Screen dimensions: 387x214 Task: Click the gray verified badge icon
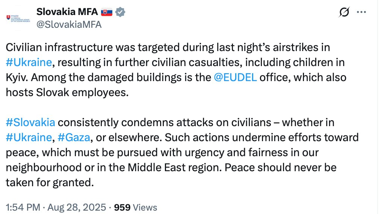click(120, 12)
